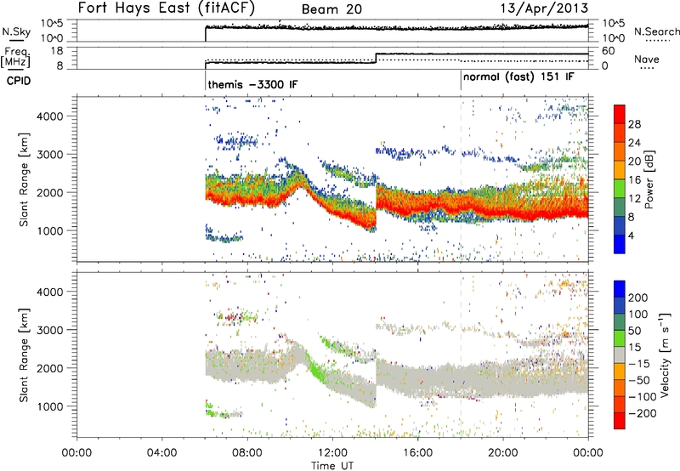Click the 'Velocity [m s-1]' colorbar label

[x=665, y=355]
